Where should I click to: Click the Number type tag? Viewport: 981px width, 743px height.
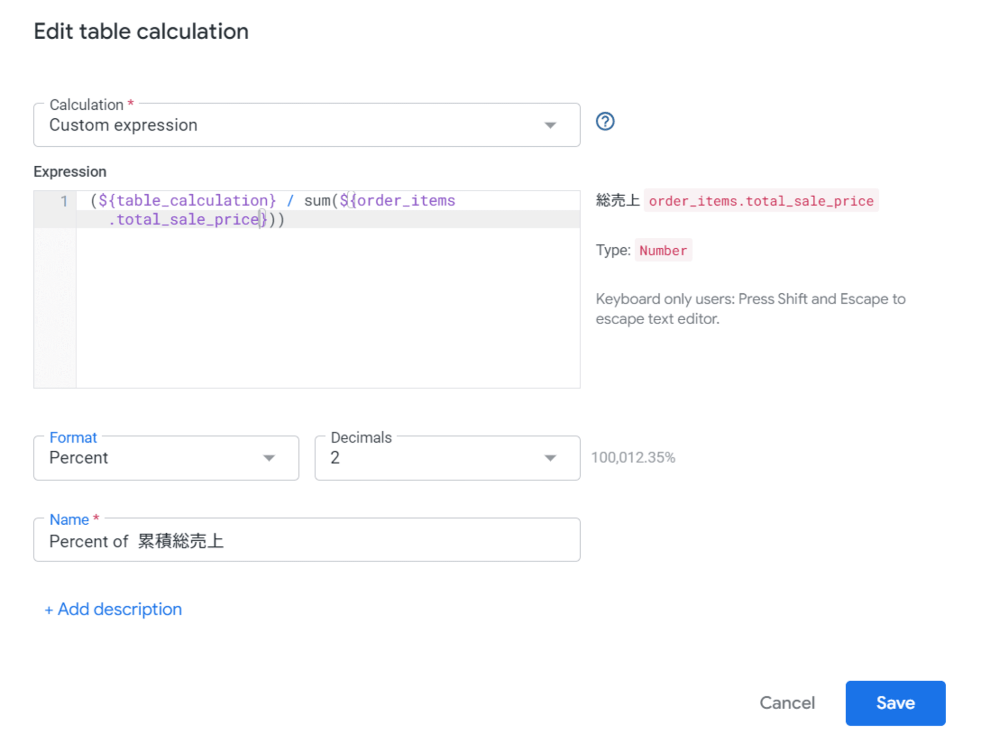coord(663,250)
